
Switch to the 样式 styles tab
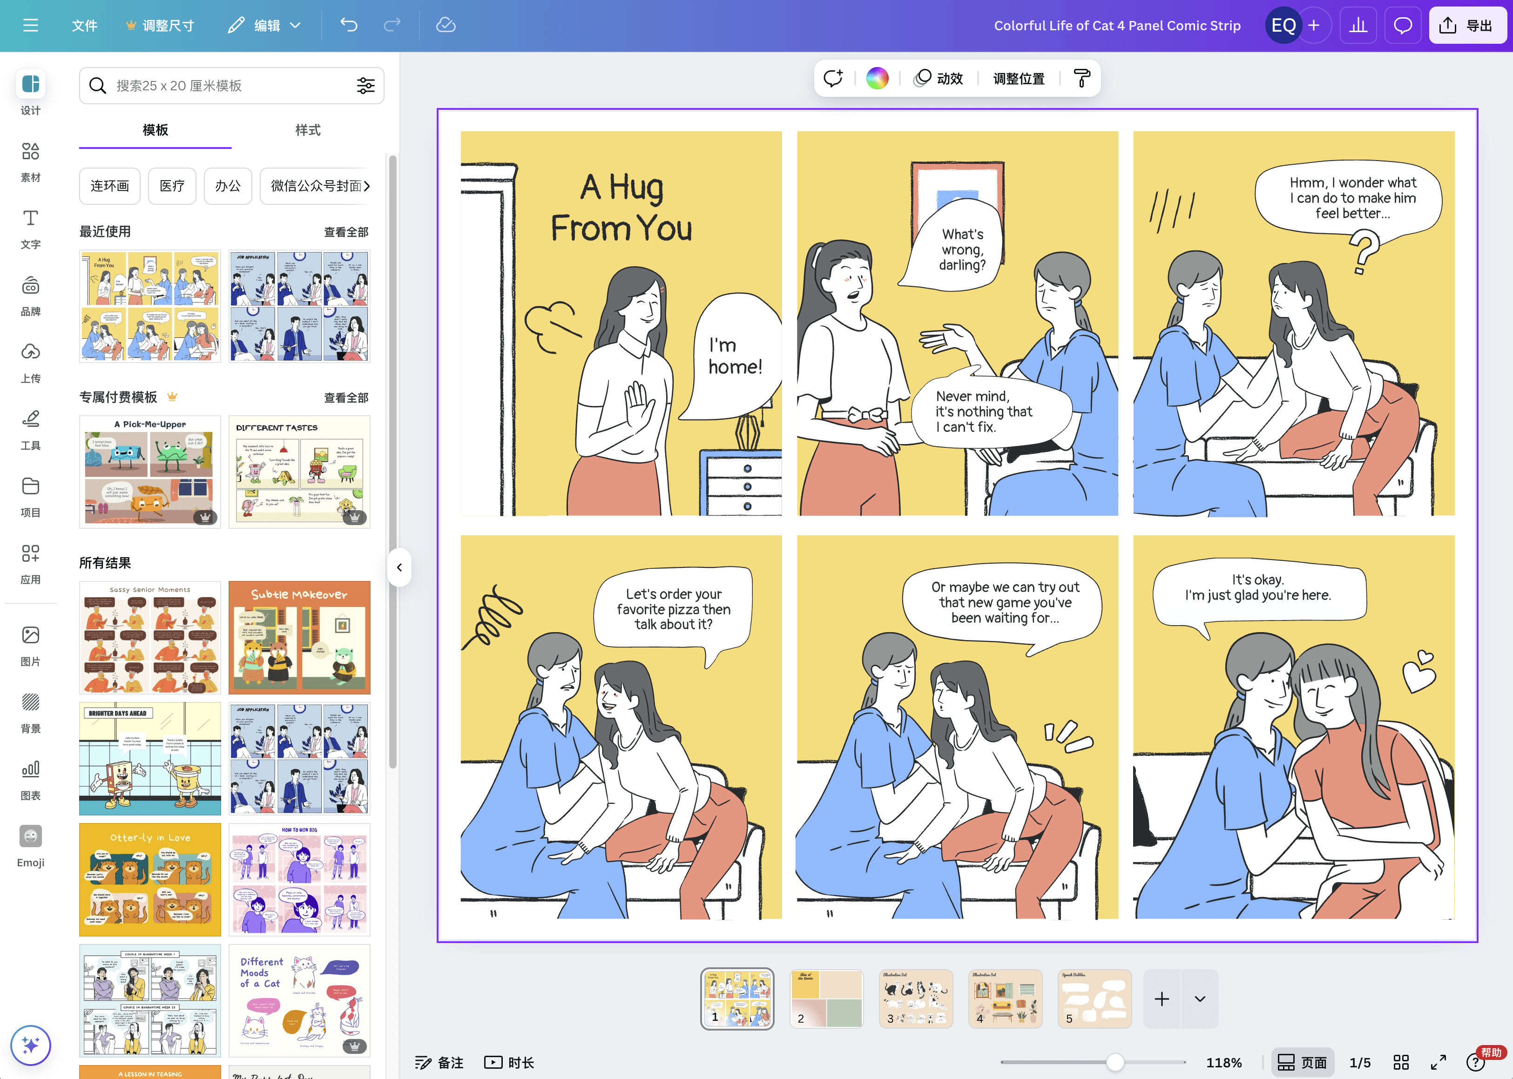point(307,131)
